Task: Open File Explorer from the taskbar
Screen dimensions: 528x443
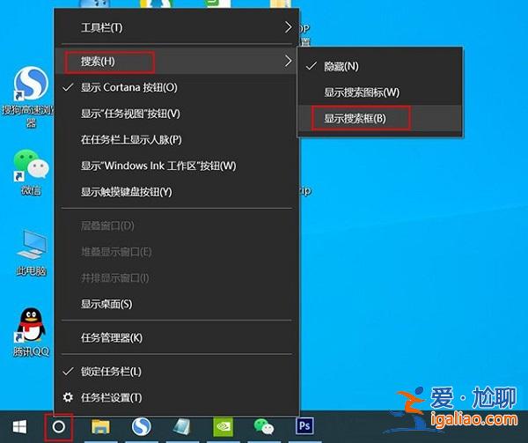Action: 100,426
